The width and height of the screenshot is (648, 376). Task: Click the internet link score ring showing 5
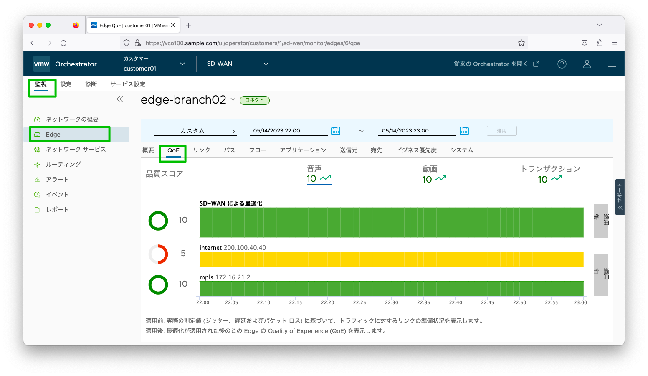point(158,254)
